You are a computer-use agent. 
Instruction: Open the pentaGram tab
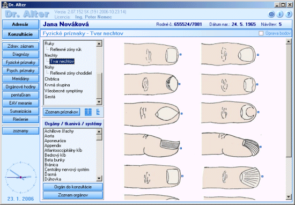pos(20,95)
